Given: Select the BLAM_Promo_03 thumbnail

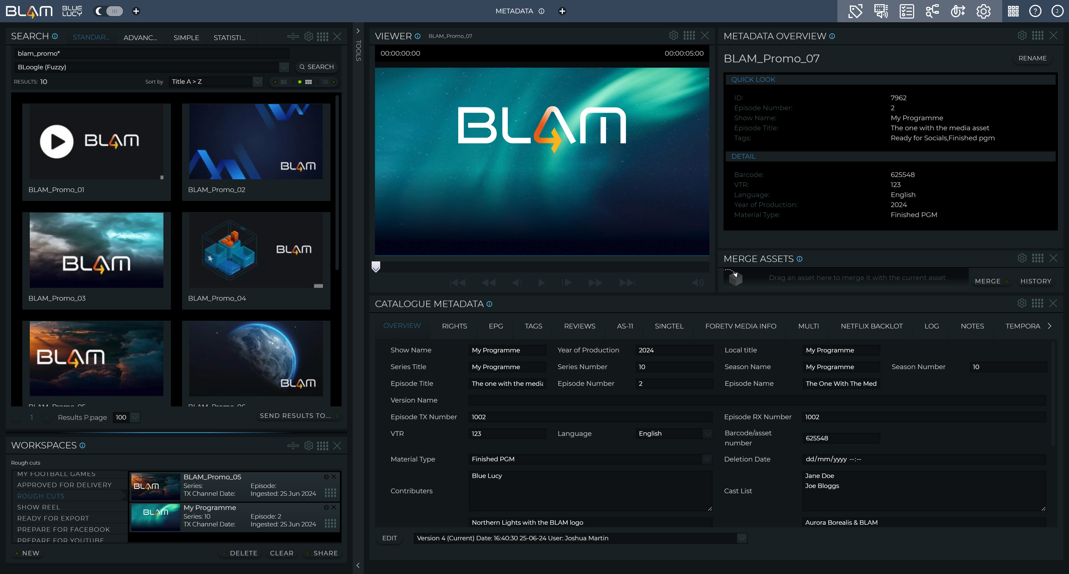Looking at the screenshot, I should [x=96, y=250].
